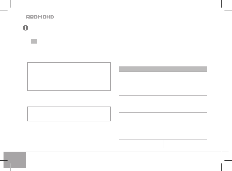
Task: Select last row's right cell in top table
Action: click(180, 100)
